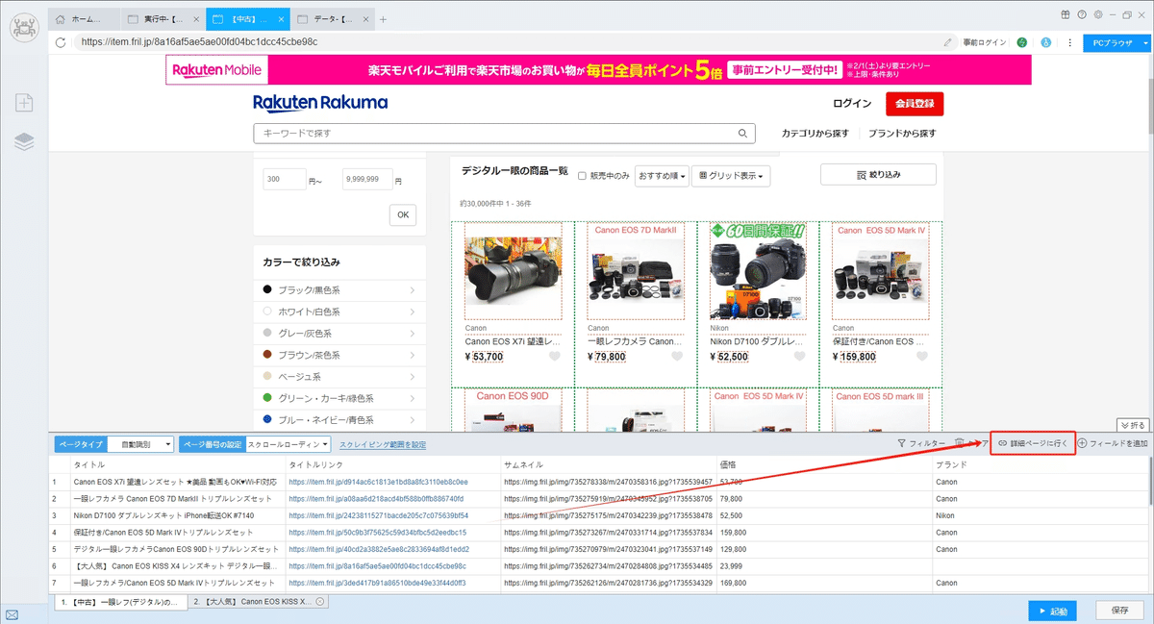Click the crab logo avatar icon

tap(24, 28)
